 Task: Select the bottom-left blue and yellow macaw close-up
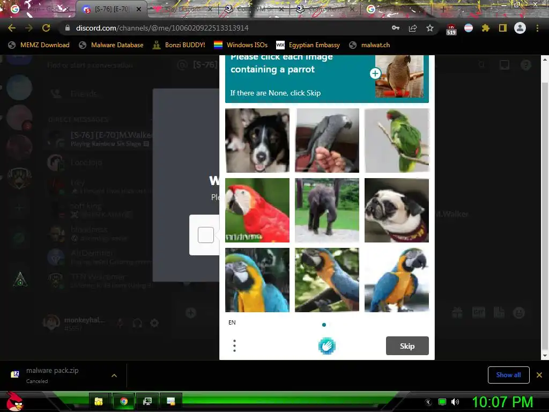pos(257,280)
